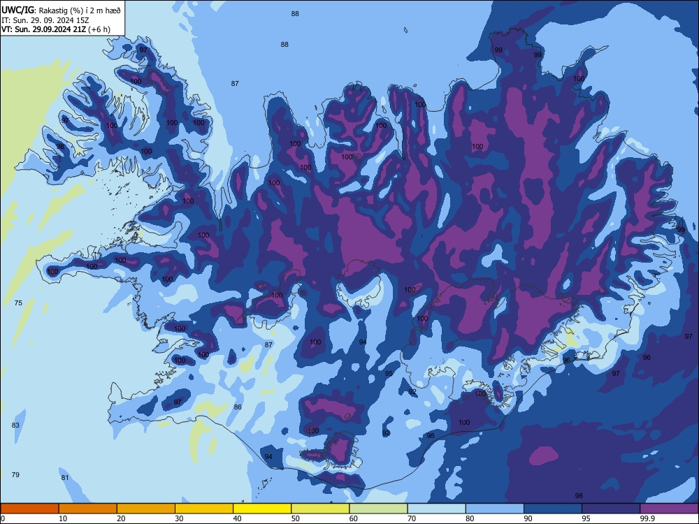Click the 30–40 golden legend swatch
Image resolution: width=699 pixels, height=524 pixels.
coord(204,509)
